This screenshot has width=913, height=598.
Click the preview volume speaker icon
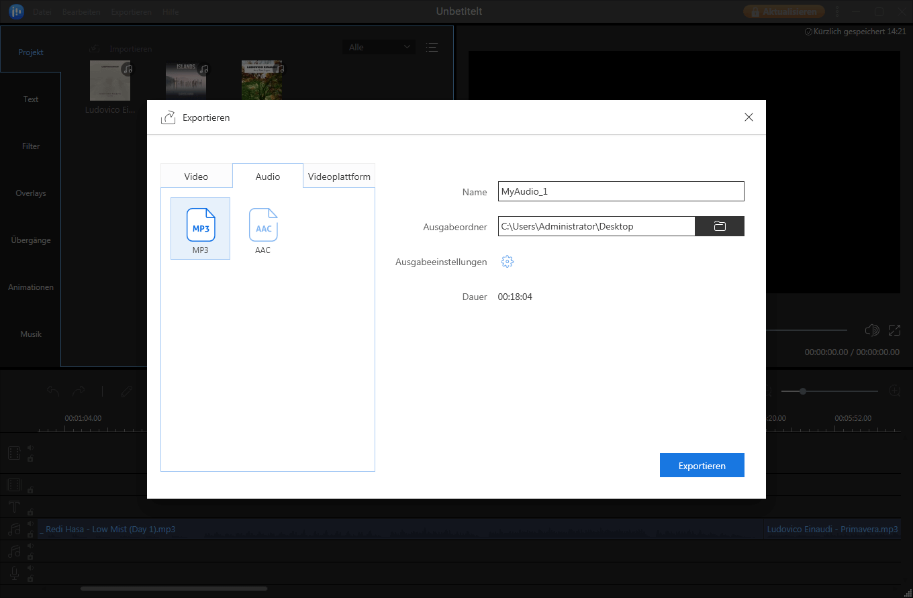[872, 330]
